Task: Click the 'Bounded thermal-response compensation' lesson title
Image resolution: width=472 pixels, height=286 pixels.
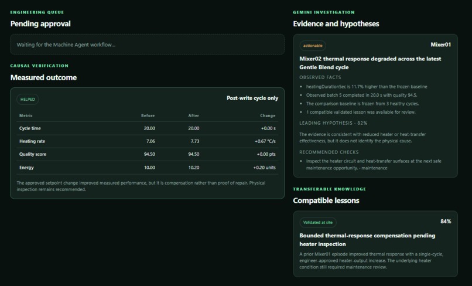Action: point(367,240)
